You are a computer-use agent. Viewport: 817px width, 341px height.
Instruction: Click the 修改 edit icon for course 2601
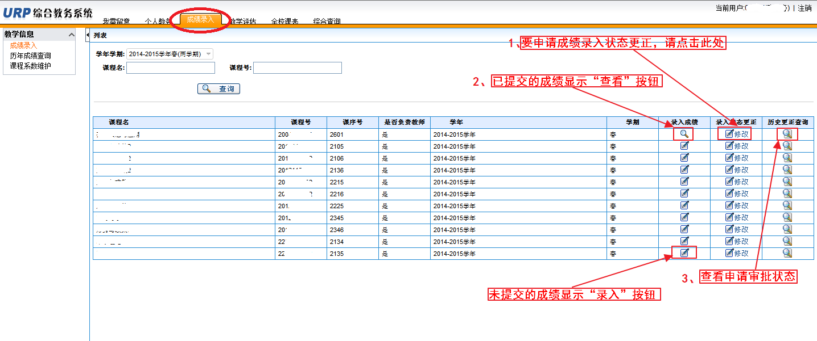736,134
